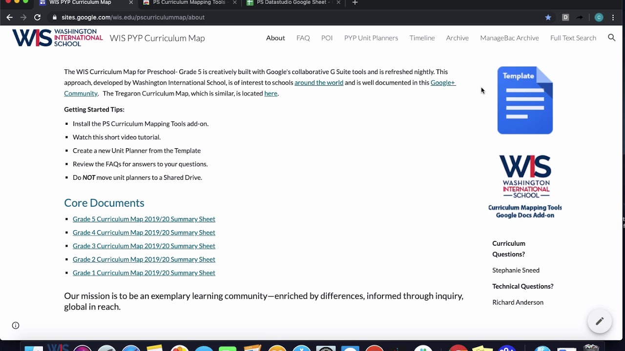Click the site search magnifier icon
Viewport: 625px width, 351px height.
coord(611,38)
